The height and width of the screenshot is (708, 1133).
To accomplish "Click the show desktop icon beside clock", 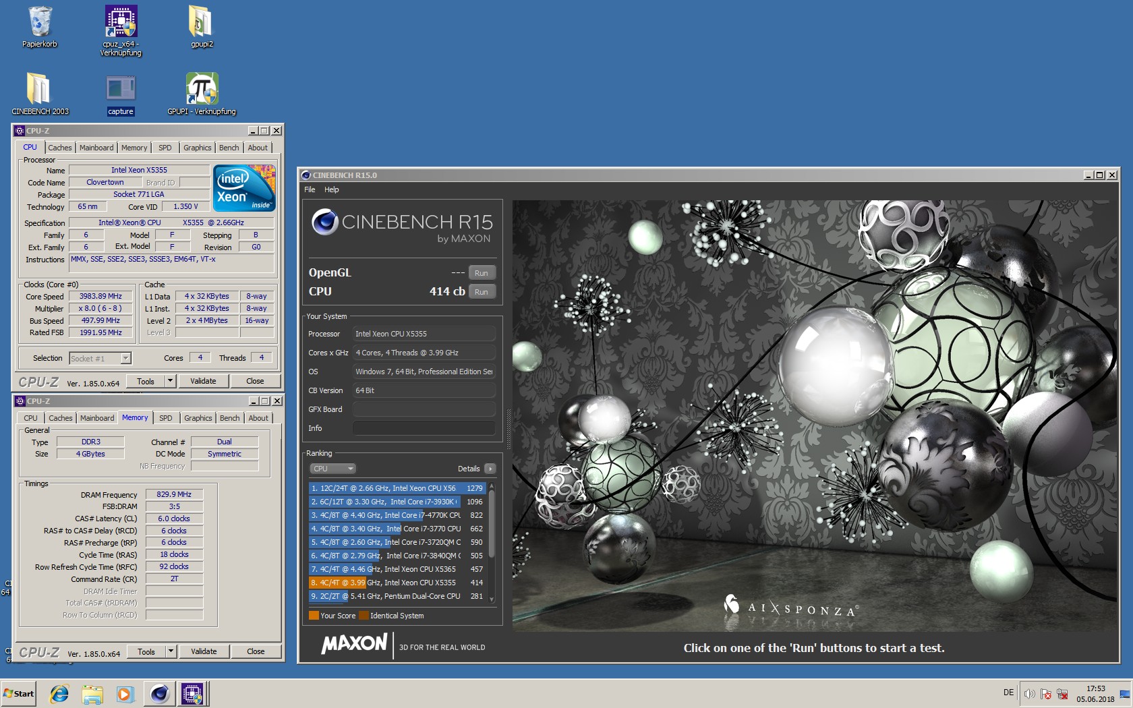I will (x=1124, y=694).
